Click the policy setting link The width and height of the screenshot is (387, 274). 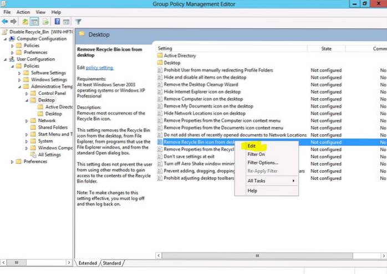100,68
